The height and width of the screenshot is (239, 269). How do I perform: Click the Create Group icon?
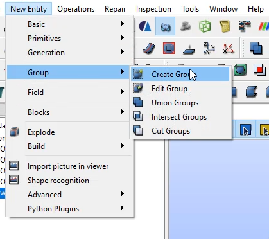click(x=138, y=74)
